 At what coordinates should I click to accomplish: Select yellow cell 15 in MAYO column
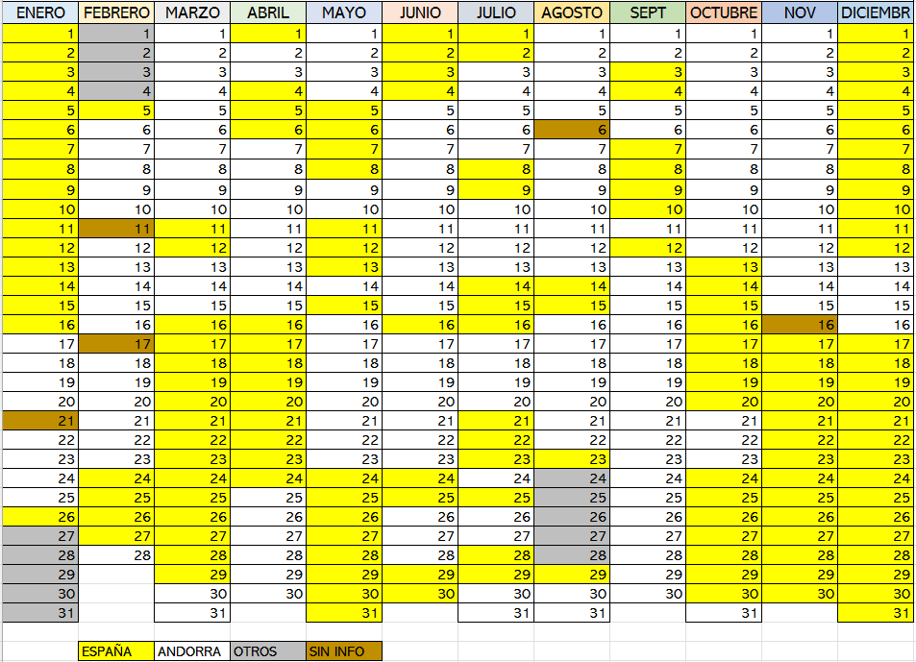(x=344, y=306)
